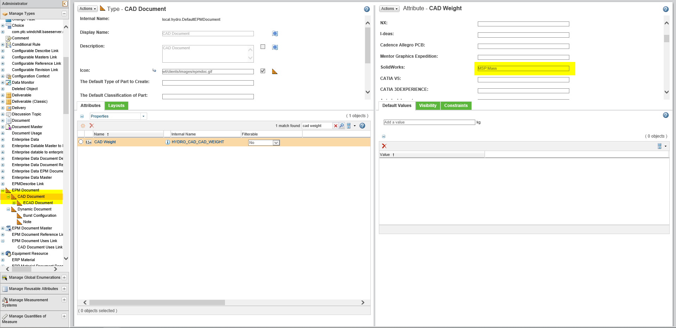Open the table view settings icon in the attributes toolbar
Screen dimensions: 676x328
tap(349, 126)
